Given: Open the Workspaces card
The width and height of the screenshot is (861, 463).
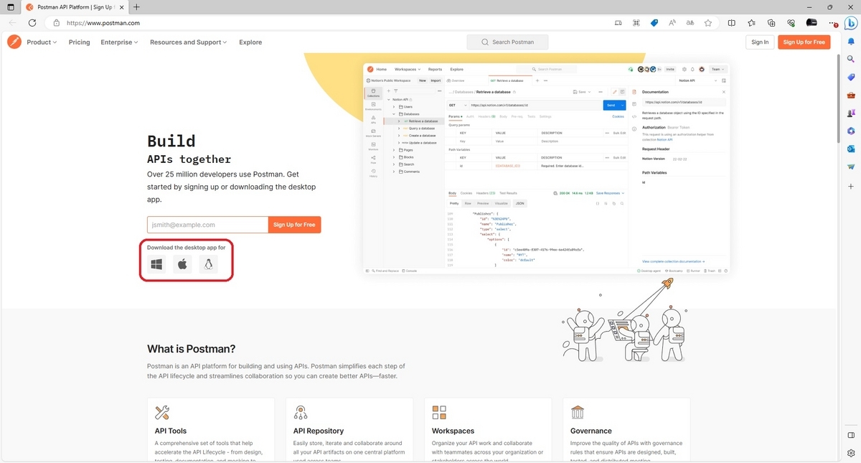Looking at the screenshot, I should pyautogui.click(x=488, y=431).
